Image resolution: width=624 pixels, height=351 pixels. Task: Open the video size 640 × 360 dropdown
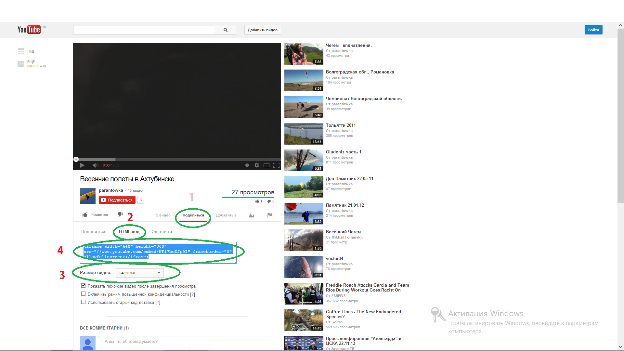coord(140,273)
